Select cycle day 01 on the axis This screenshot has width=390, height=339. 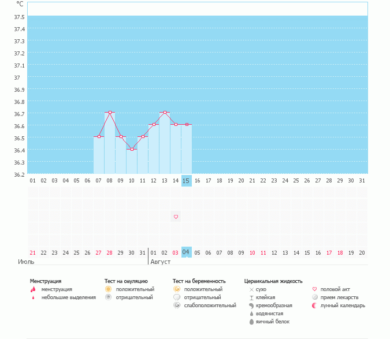coord(33,181)
